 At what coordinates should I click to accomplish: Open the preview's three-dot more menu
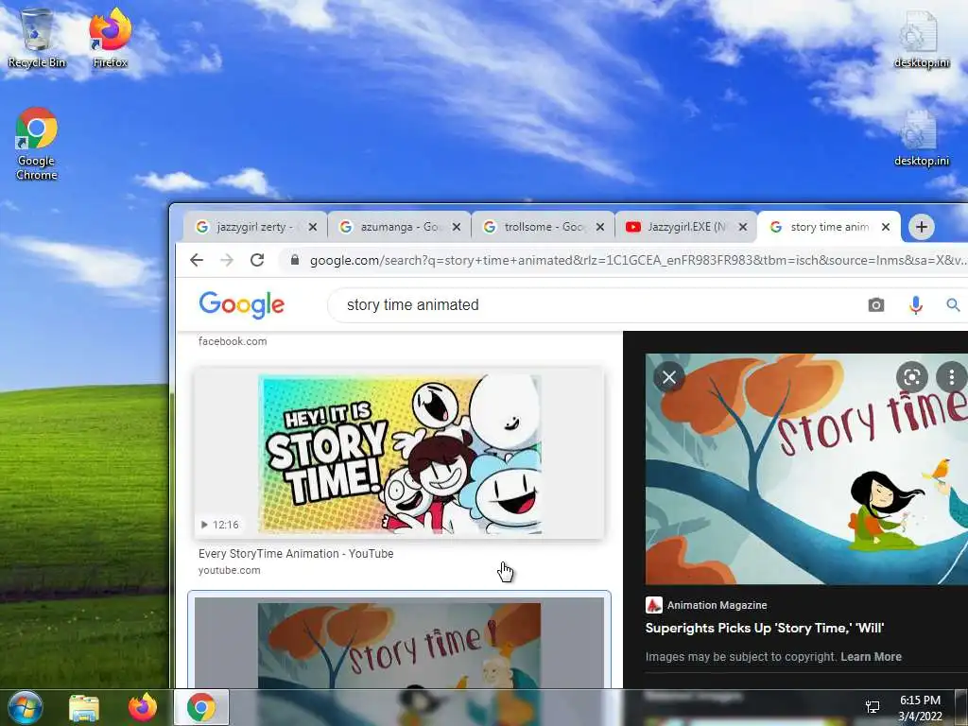(952, 377)
